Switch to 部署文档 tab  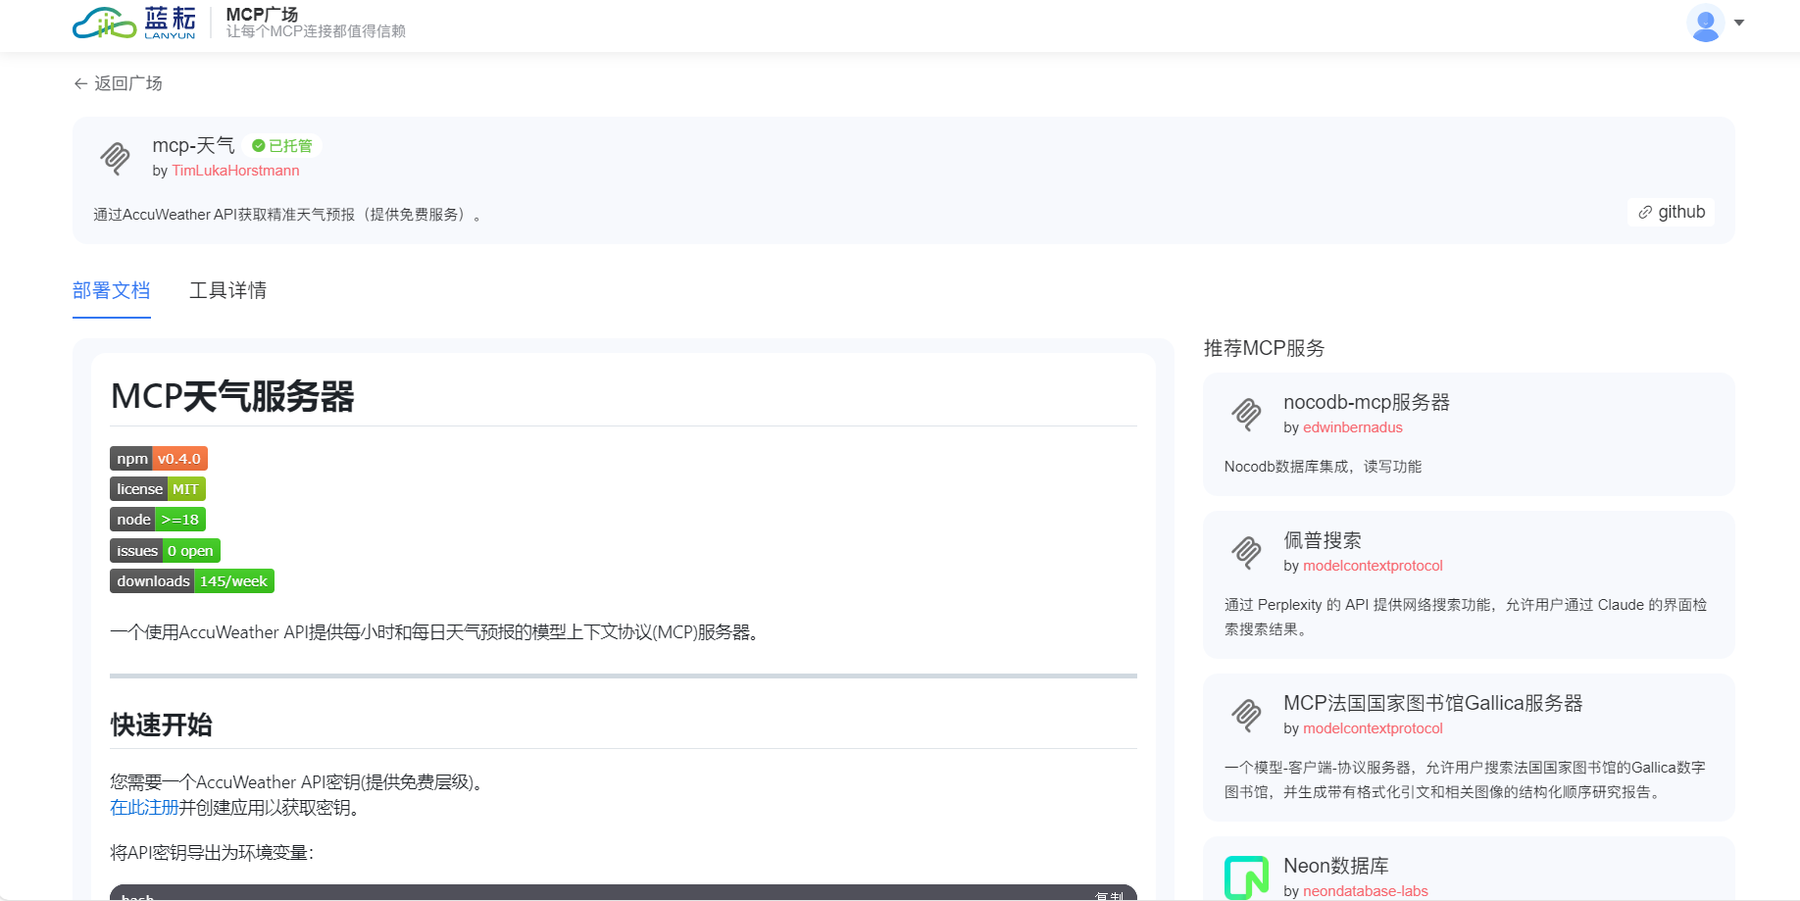pyautogui.click(x=112, y=290)
